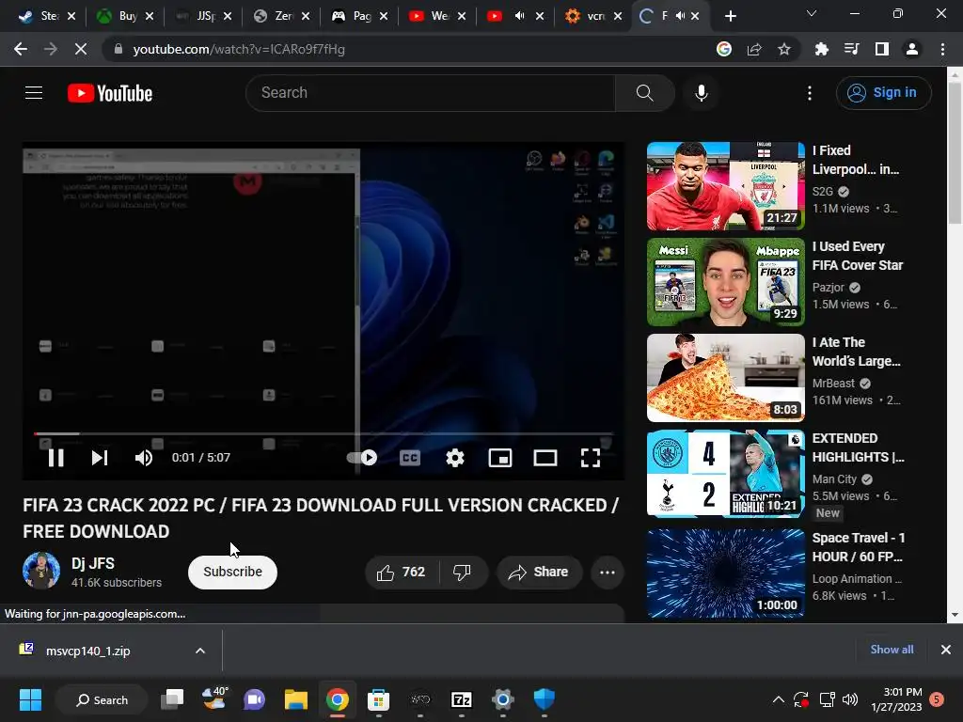The image size is (963, 722).
Task: Seek on the video progress bar
Action: coord(324,433)
